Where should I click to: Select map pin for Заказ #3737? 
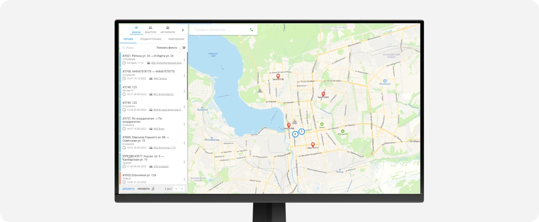coord(313,145)
